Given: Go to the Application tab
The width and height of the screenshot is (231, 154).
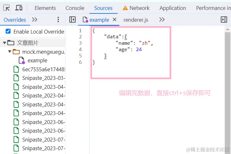Looking at the screenshot, I should coord(173,8).
